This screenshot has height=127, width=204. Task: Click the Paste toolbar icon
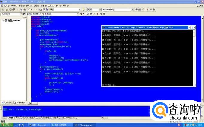[25, 10]
